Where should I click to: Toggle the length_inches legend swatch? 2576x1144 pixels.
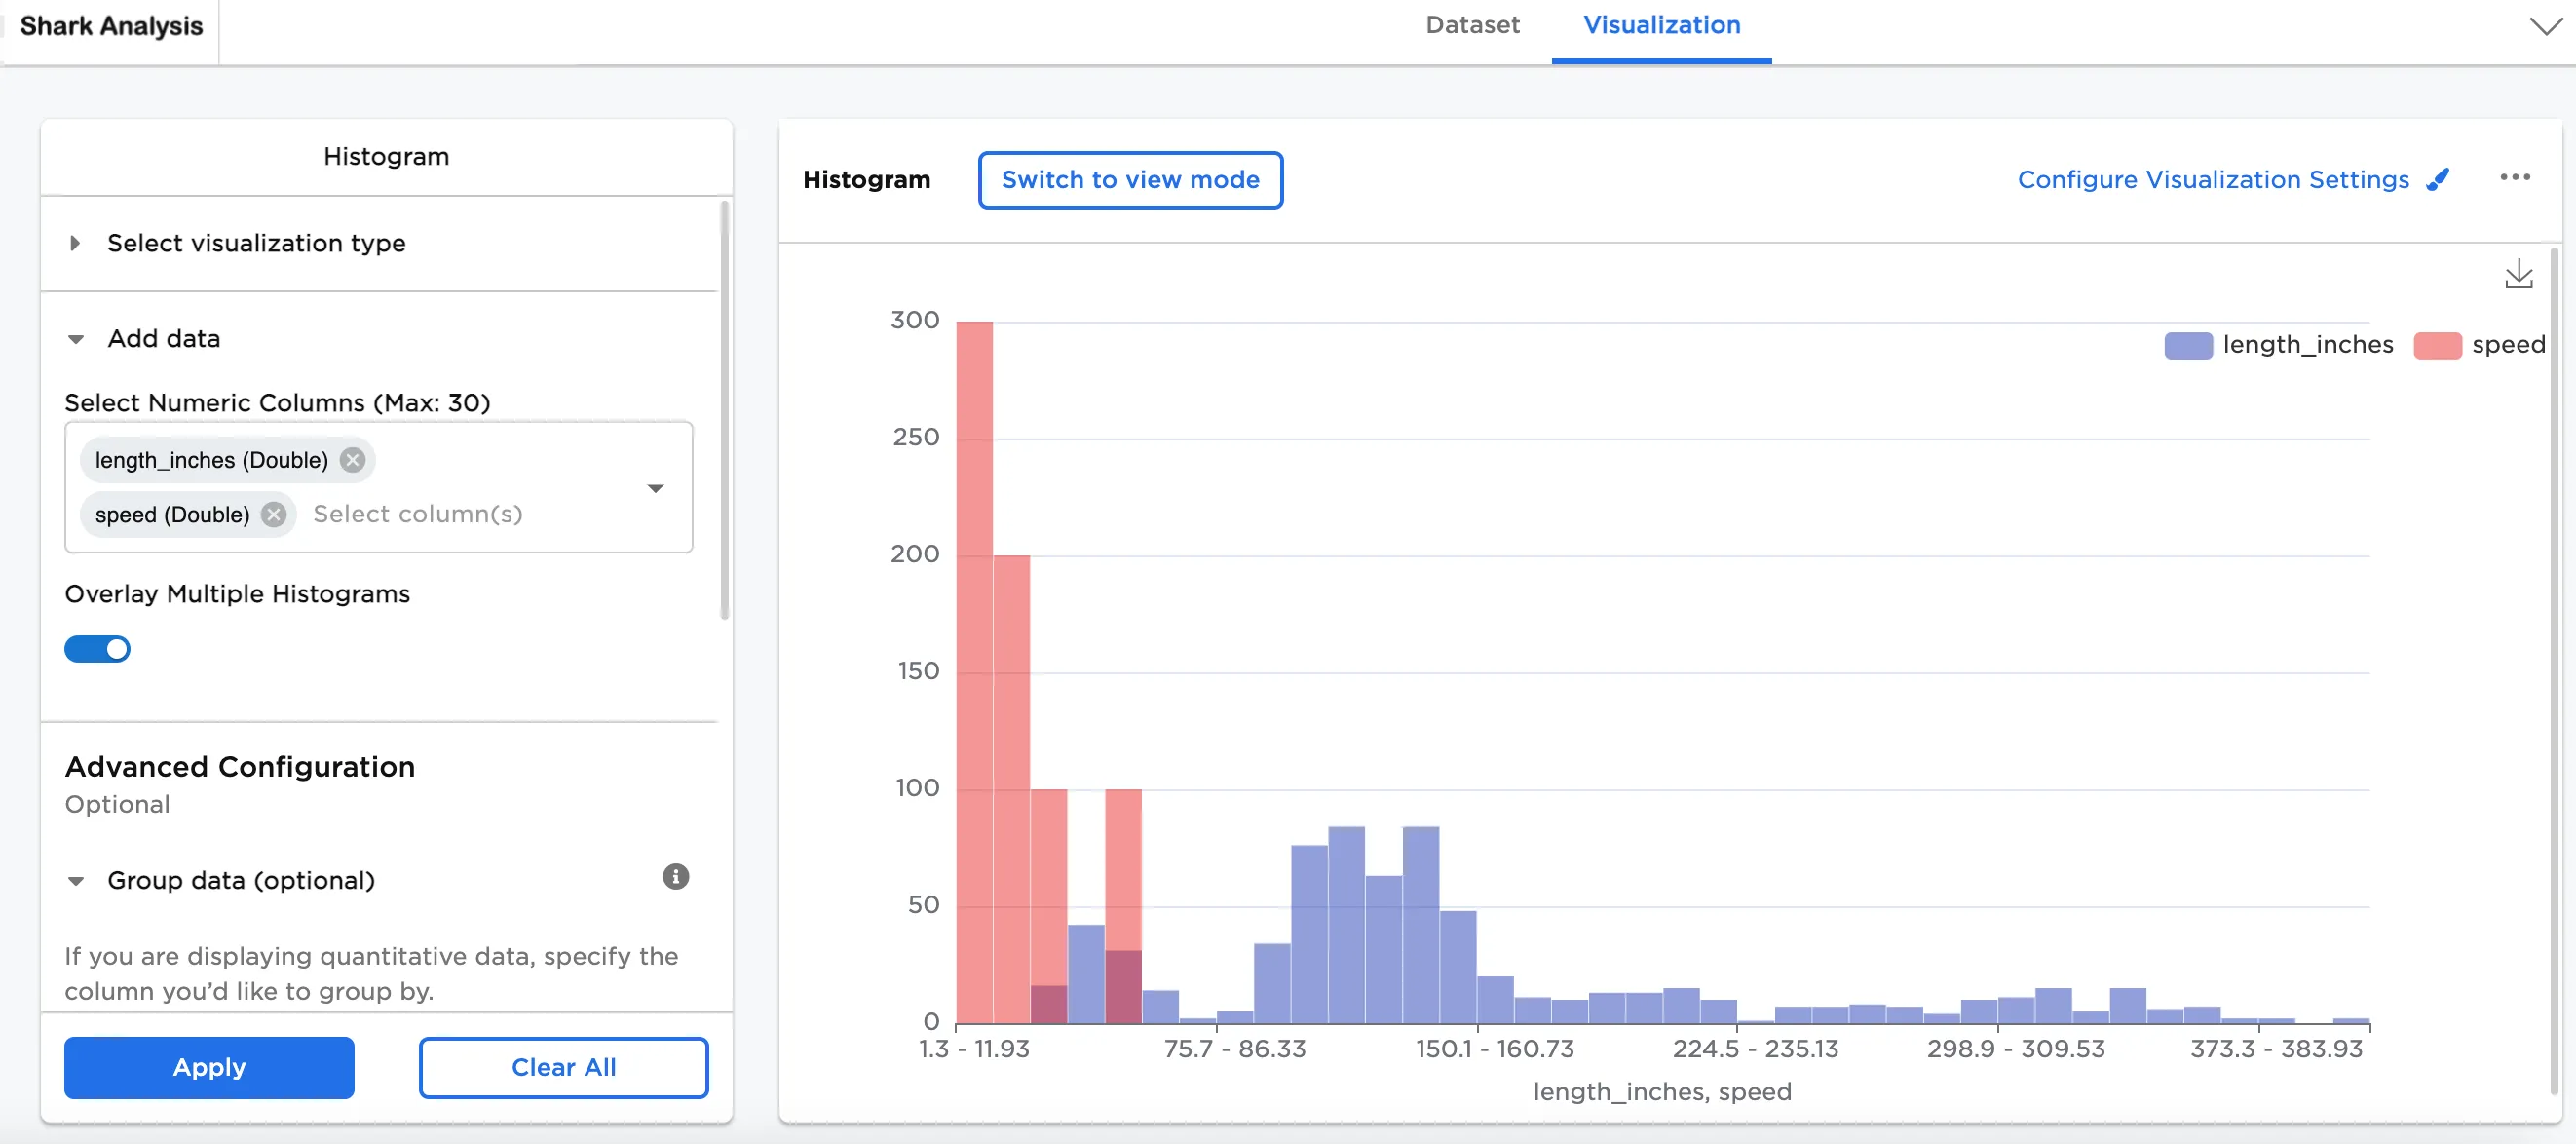click(2188, 345)
